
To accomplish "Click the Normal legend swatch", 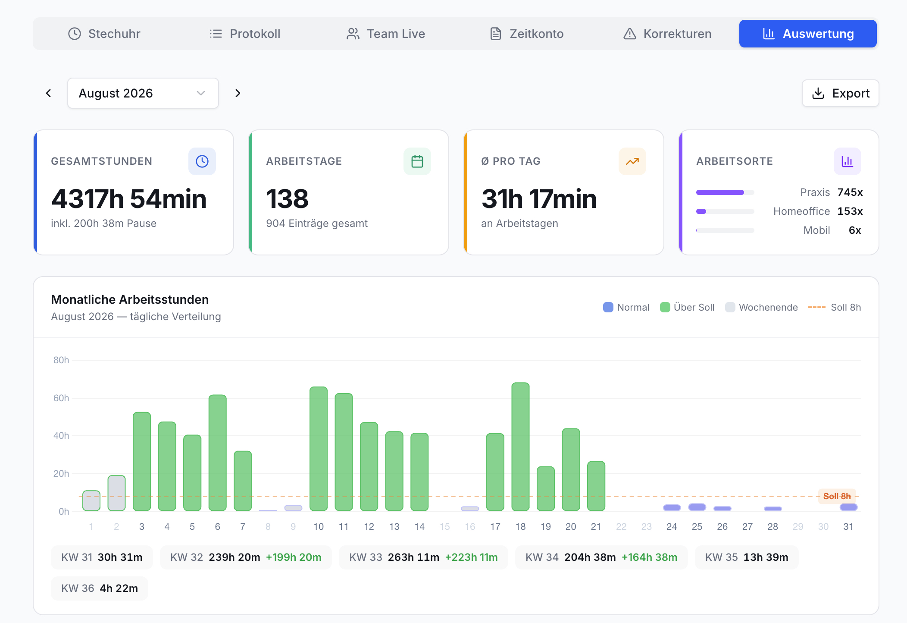I will point(608,307).
